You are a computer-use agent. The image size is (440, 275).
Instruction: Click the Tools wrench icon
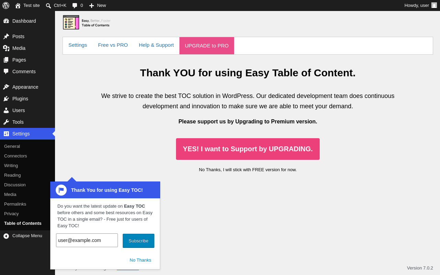tap(6, 122)
